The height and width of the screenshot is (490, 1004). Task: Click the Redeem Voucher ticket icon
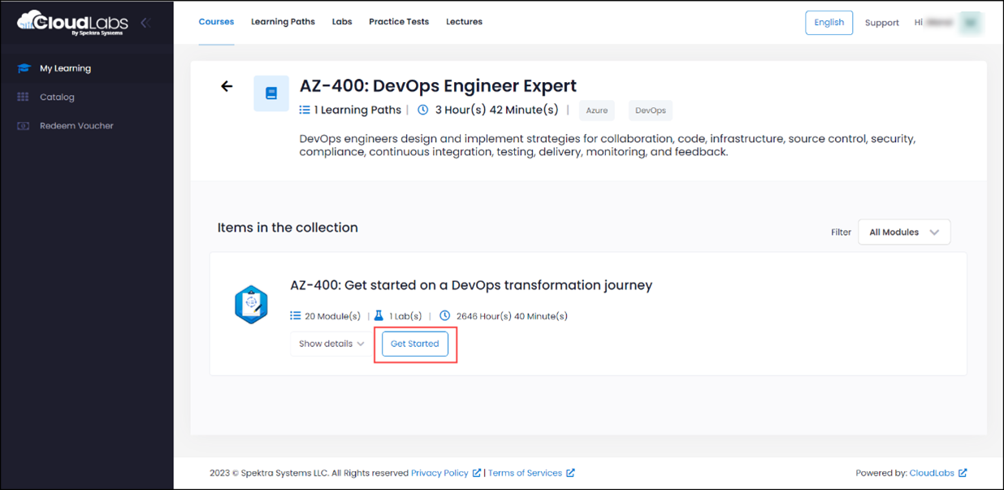click(x=23, y=126)
